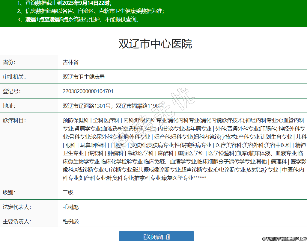Click the 省份 row label
The image size is (307, 241).
tap(9, 62)
